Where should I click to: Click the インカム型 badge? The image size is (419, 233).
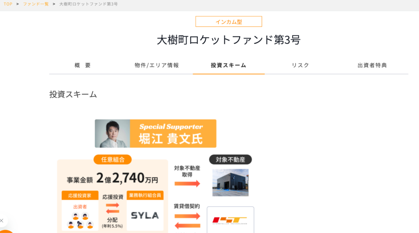229,21
